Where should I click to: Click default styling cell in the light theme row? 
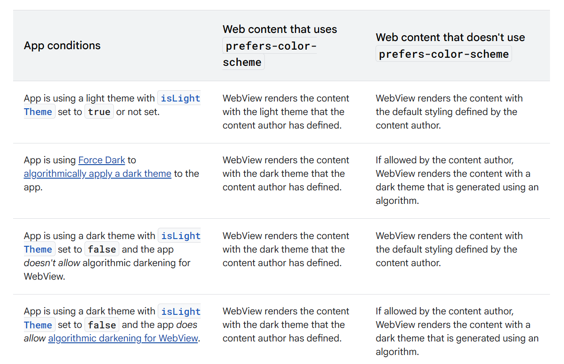click(x=449, y=112)
